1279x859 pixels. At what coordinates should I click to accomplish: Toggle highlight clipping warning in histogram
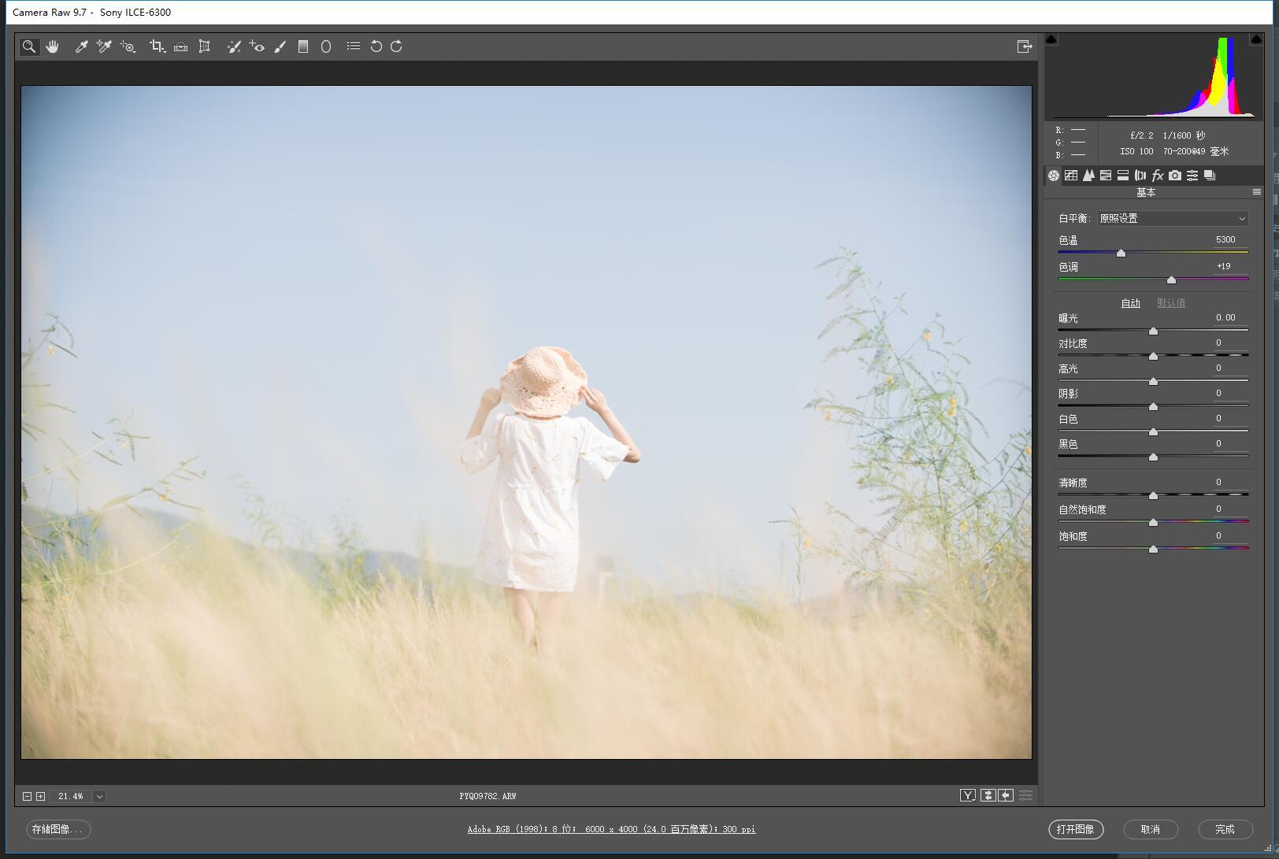coord(1256,39)
